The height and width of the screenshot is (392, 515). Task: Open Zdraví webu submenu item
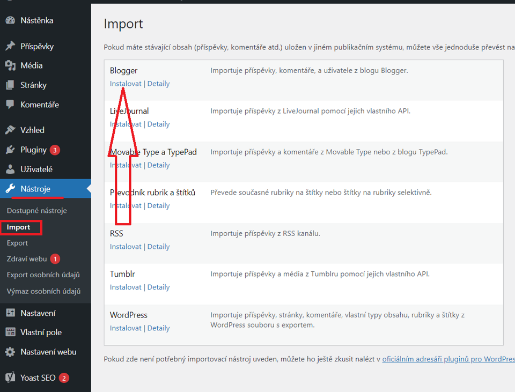[x=27, y=258]
